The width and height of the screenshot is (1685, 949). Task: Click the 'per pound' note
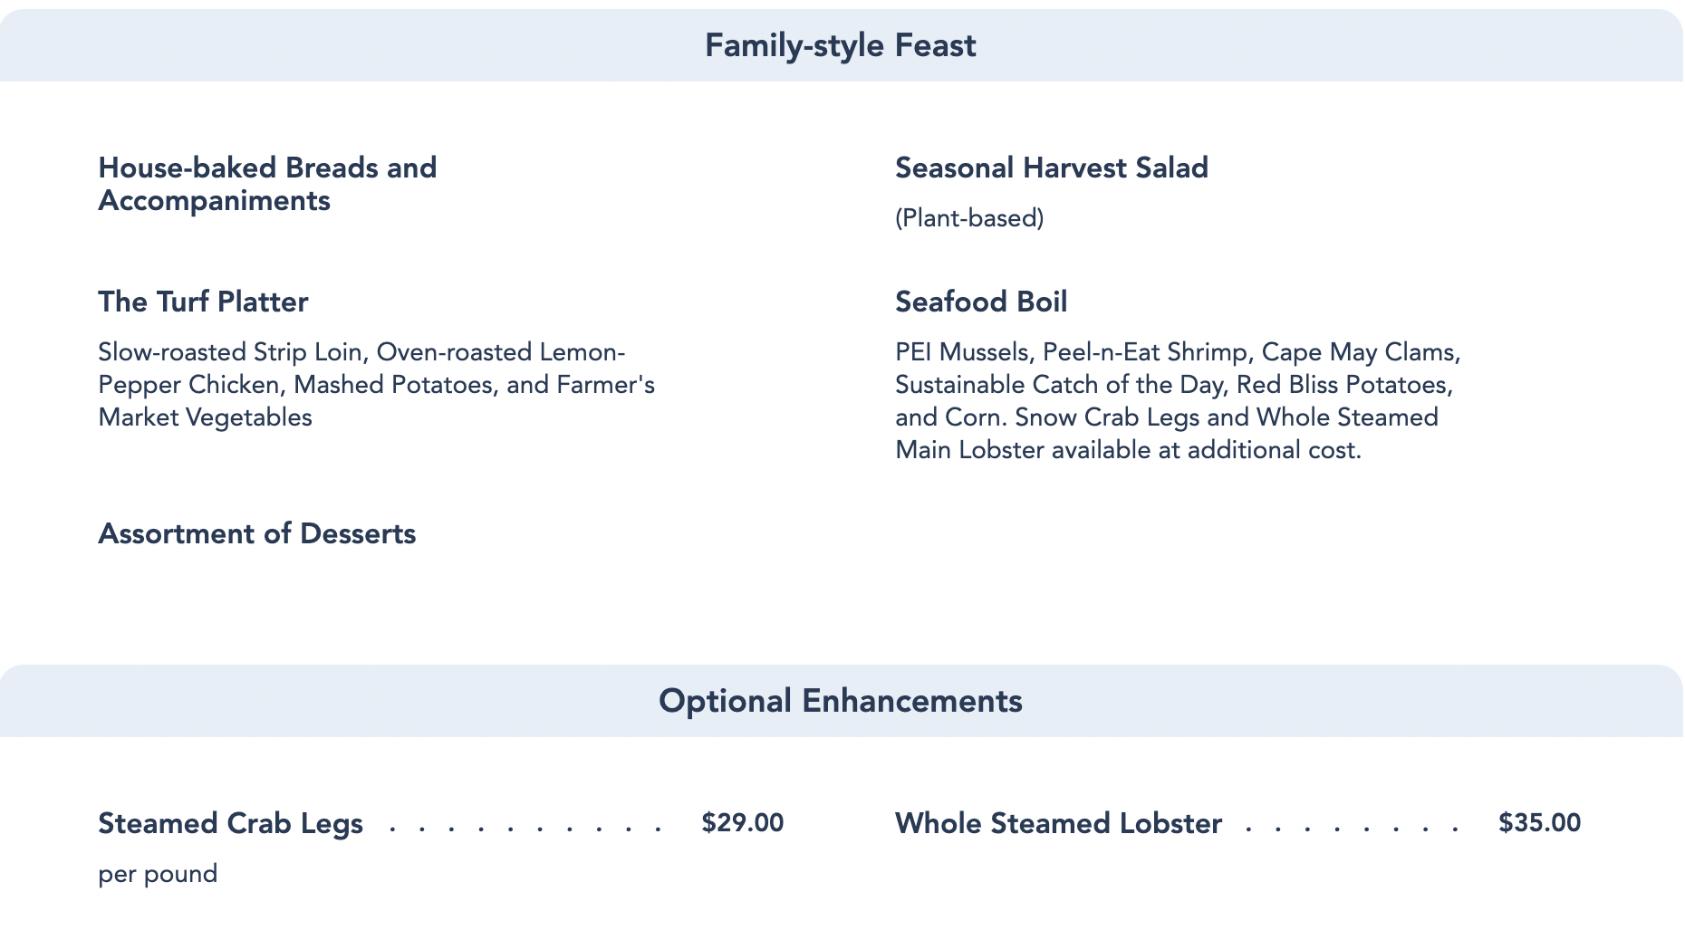point(158,874)
